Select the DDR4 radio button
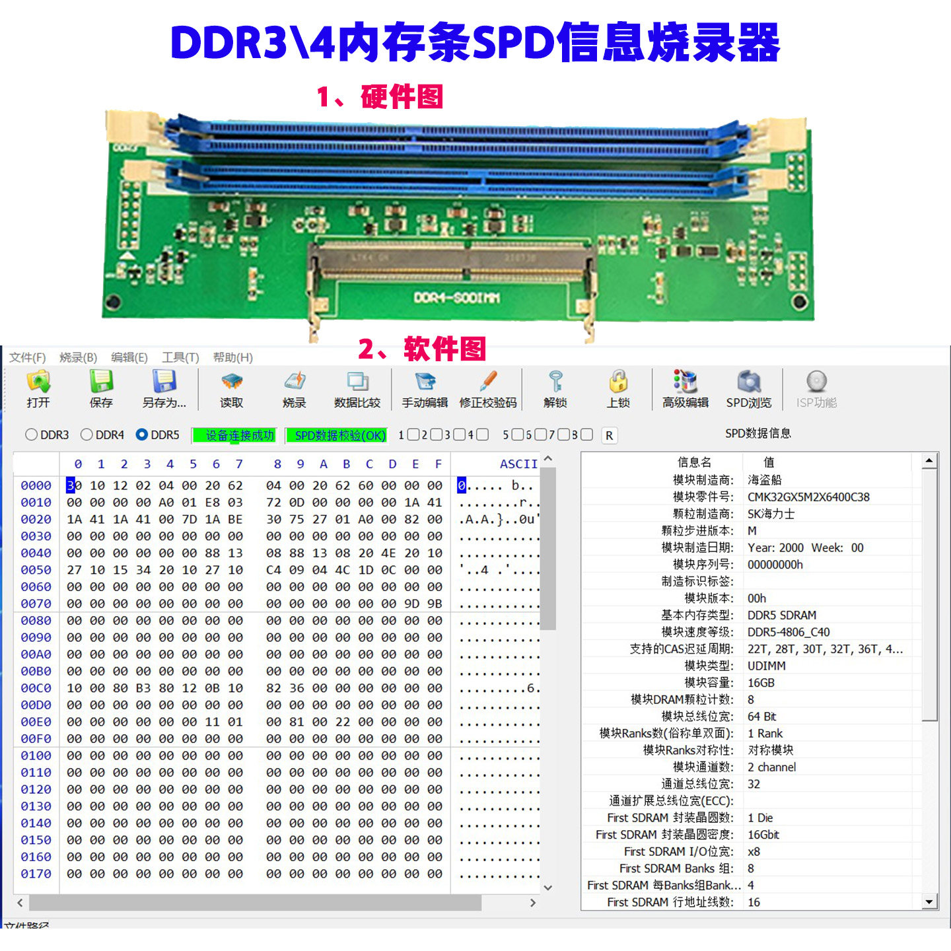Viewport: 951px width, 951px height. coord(87,435)
